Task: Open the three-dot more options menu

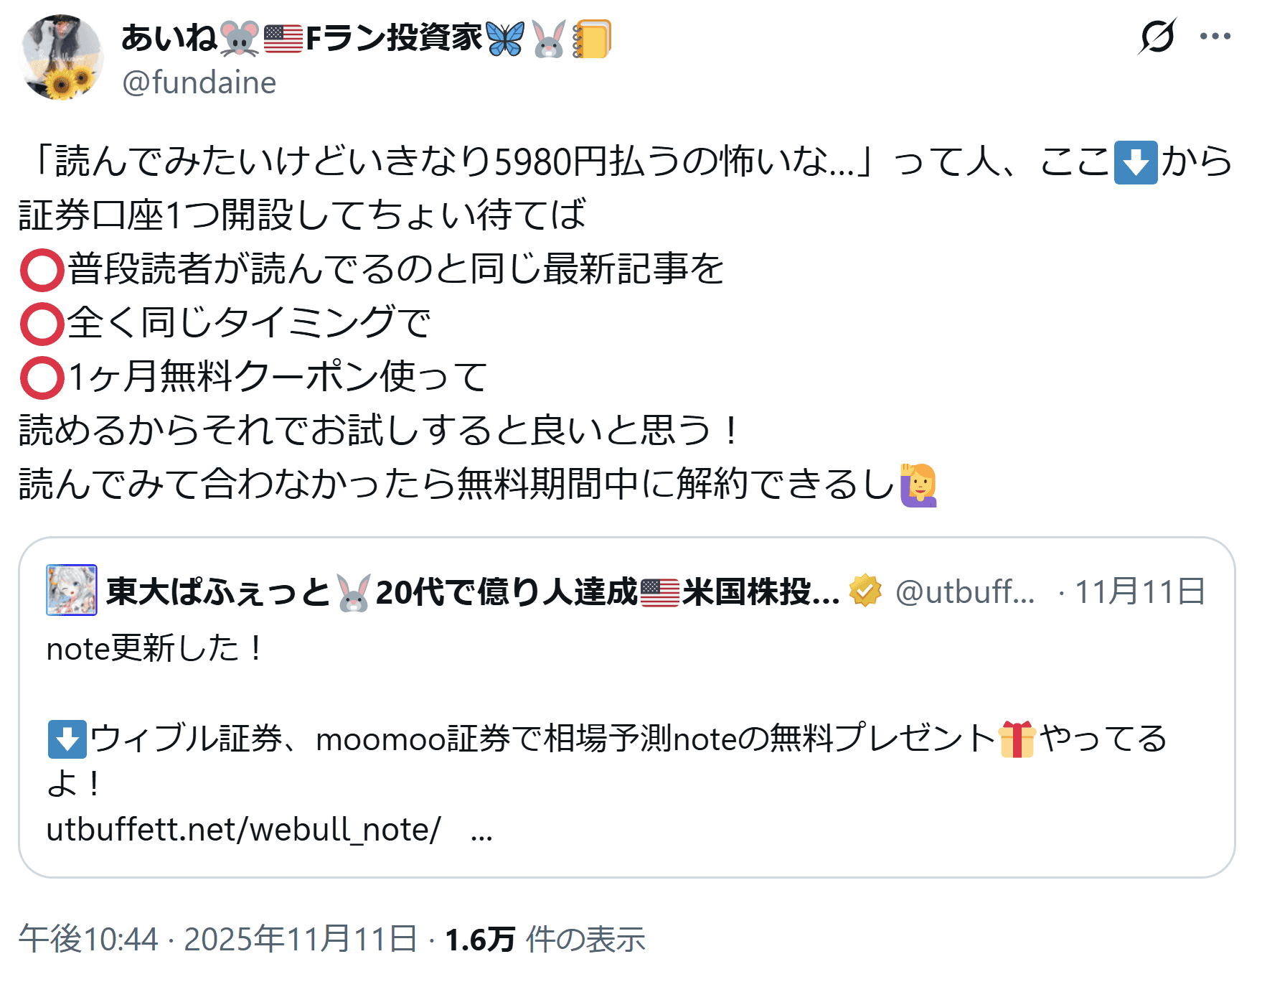Action: (1215, 36)
